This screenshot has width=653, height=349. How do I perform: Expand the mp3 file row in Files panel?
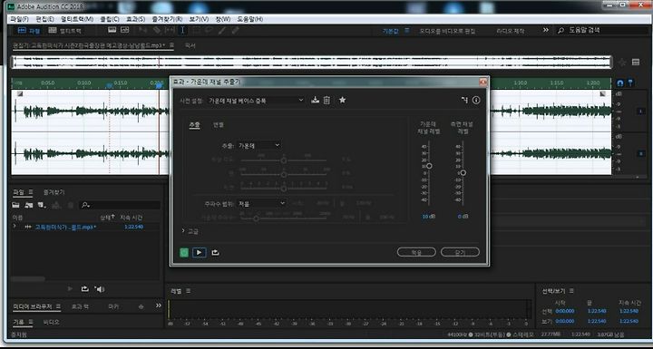tap(15, 226)
